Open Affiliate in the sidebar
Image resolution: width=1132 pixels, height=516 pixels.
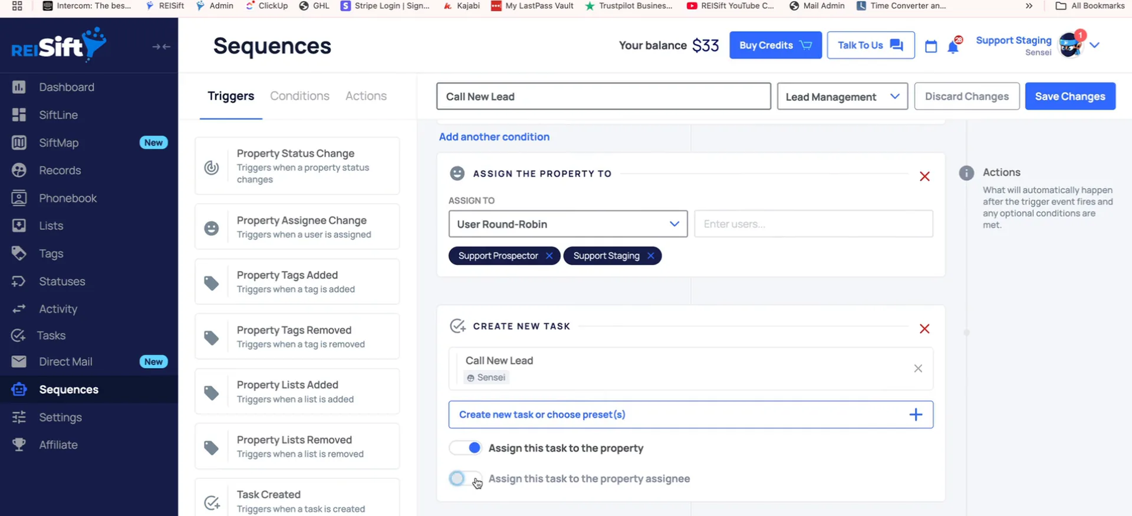[x=58, y=445]
